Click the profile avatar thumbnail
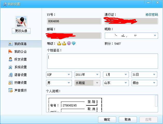The image size is (163, 124). 21,21
